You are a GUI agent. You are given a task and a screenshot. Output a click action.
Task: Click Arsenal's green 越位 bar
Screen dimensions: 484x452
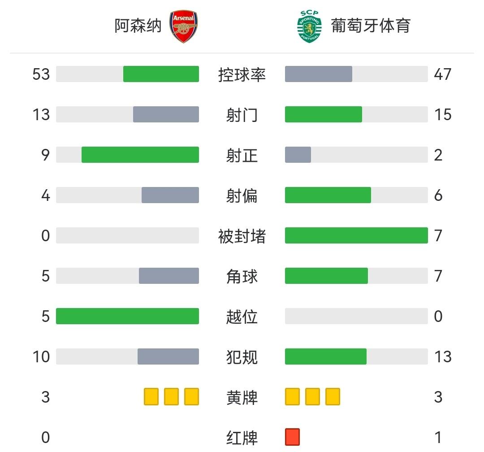tap(127, 316)
